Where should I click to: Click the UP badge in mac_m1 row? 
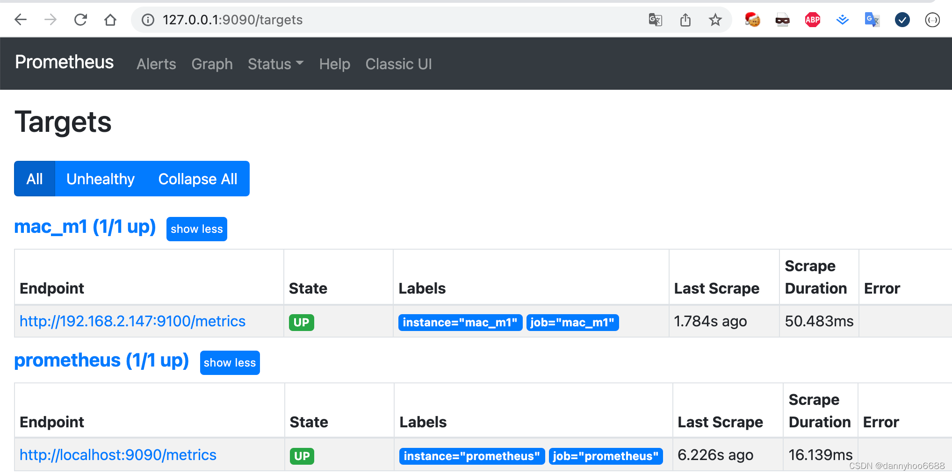tap(301, 322)
